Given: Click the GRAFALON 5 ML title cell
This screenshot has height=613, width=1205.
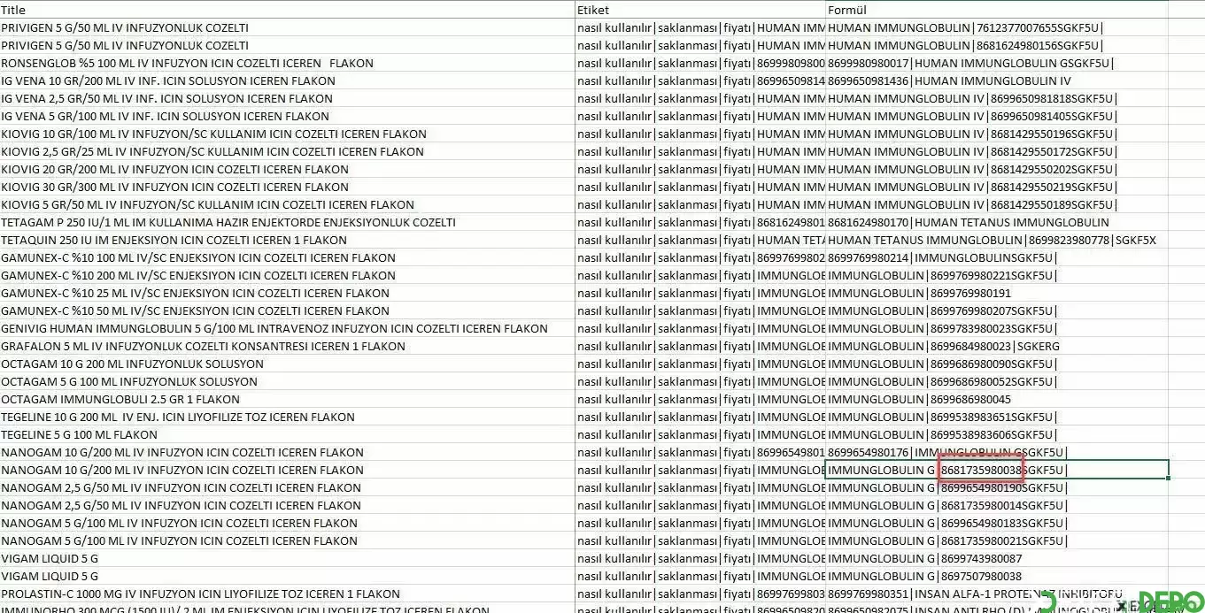Looking at the screenshot, I should [x=287, y=346].
